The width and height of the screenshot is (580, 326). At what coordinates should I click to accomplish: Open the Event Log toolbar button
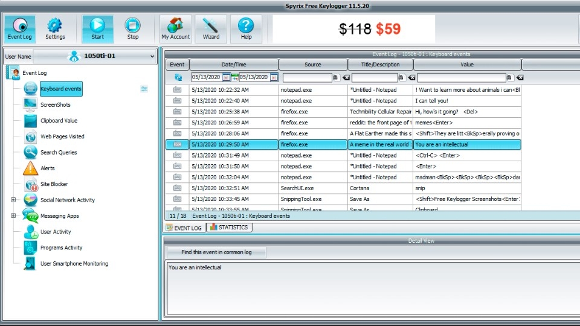click(19, 29)
